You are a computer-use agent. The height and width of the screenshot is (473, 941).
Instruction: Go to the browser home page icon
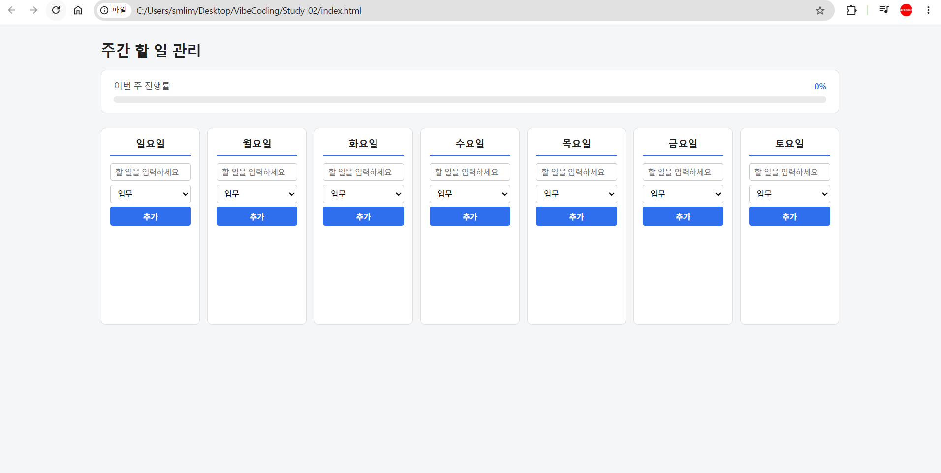(78, 10)
